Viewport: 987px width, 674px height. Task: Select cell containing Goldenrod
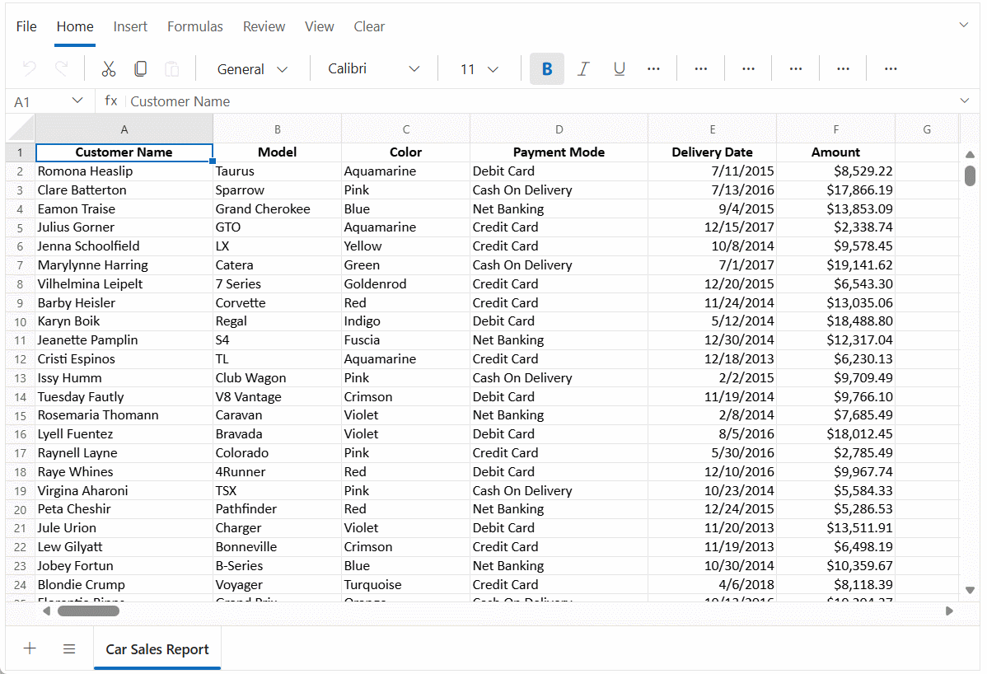click(x=405, y=283)
